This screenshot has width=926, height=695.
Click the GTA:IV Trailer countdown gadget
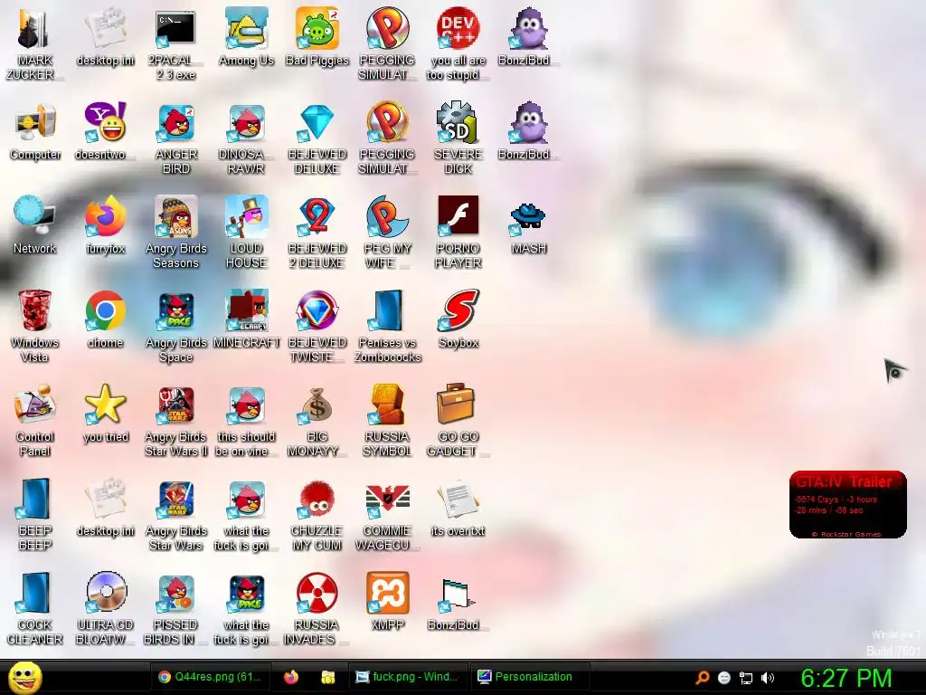pos(847,505)
